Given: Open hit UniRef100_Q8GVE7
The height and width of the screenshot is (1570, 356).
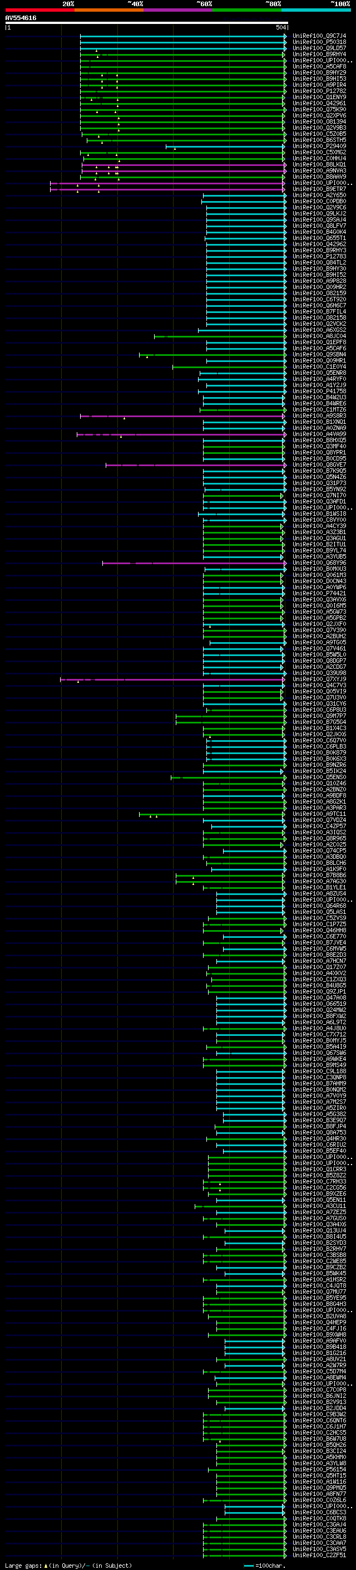Looking at the screenshot, I should pos(319,465).
